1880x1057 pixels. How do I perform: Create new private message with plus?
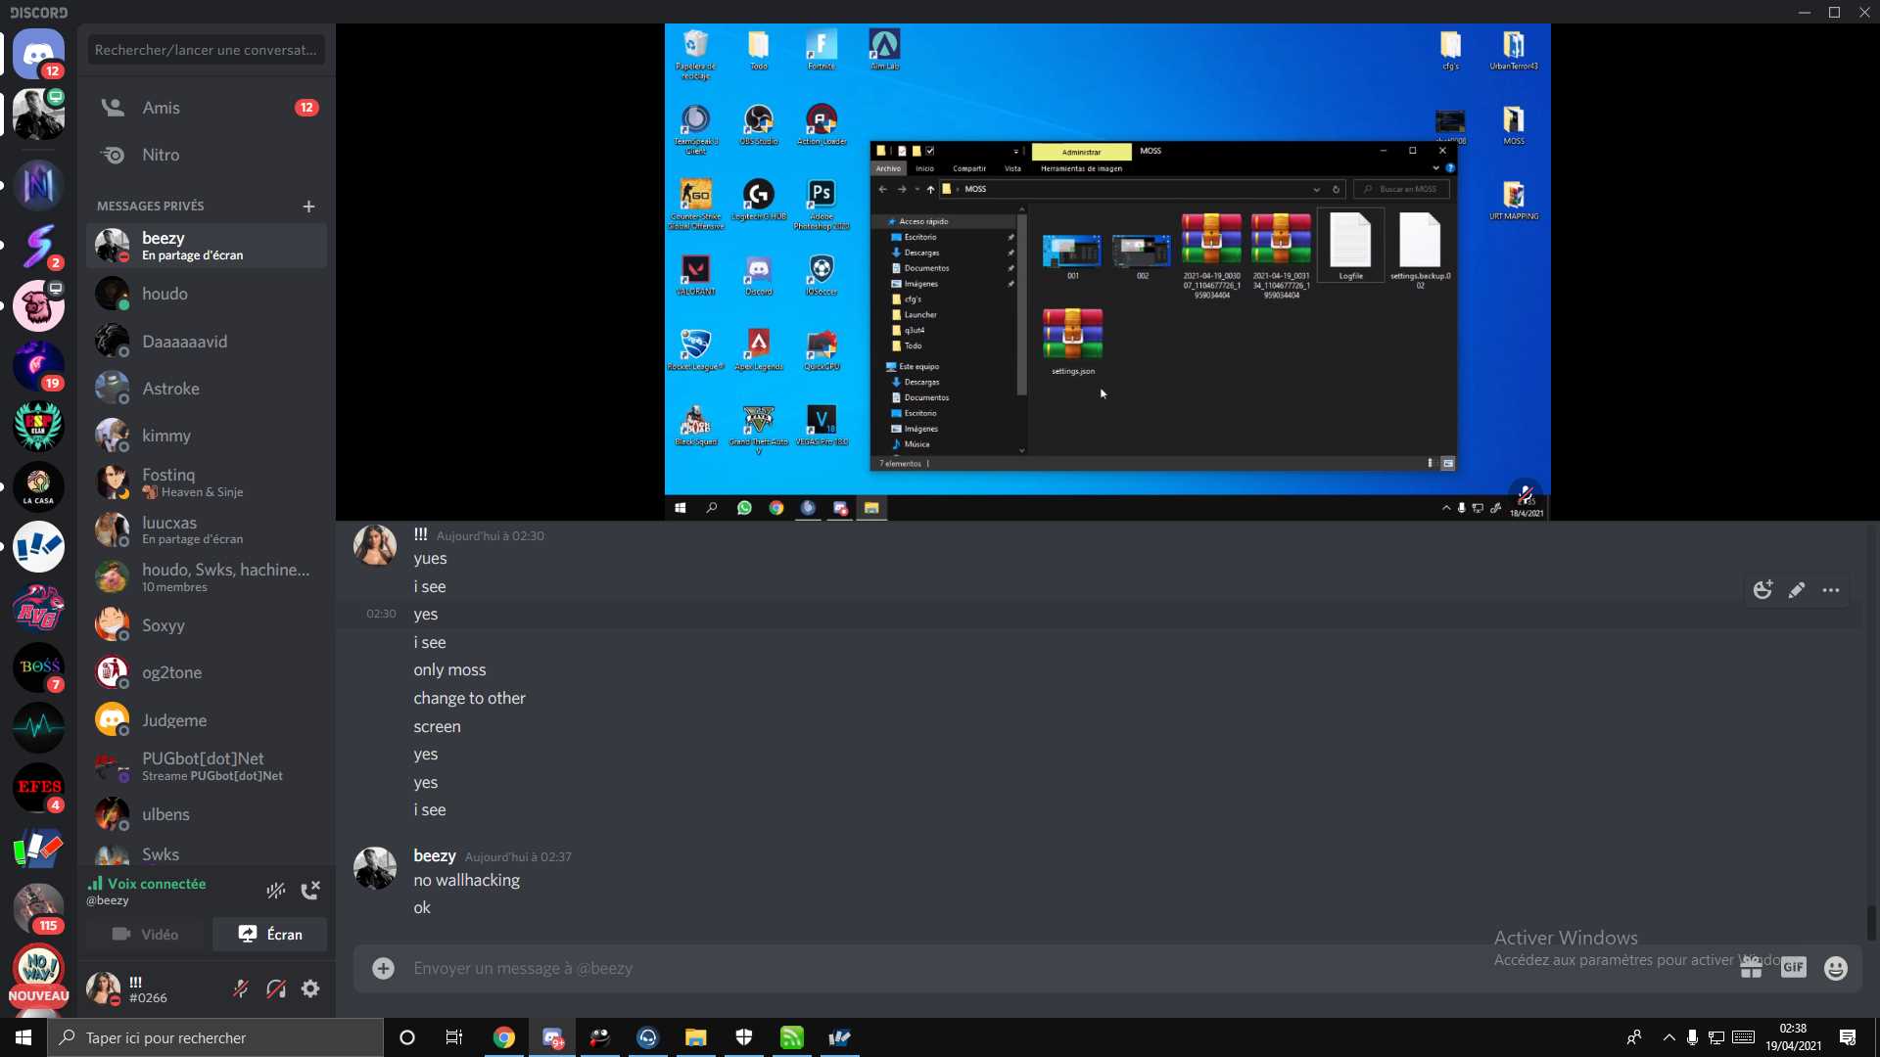click(x=308, y=207)
